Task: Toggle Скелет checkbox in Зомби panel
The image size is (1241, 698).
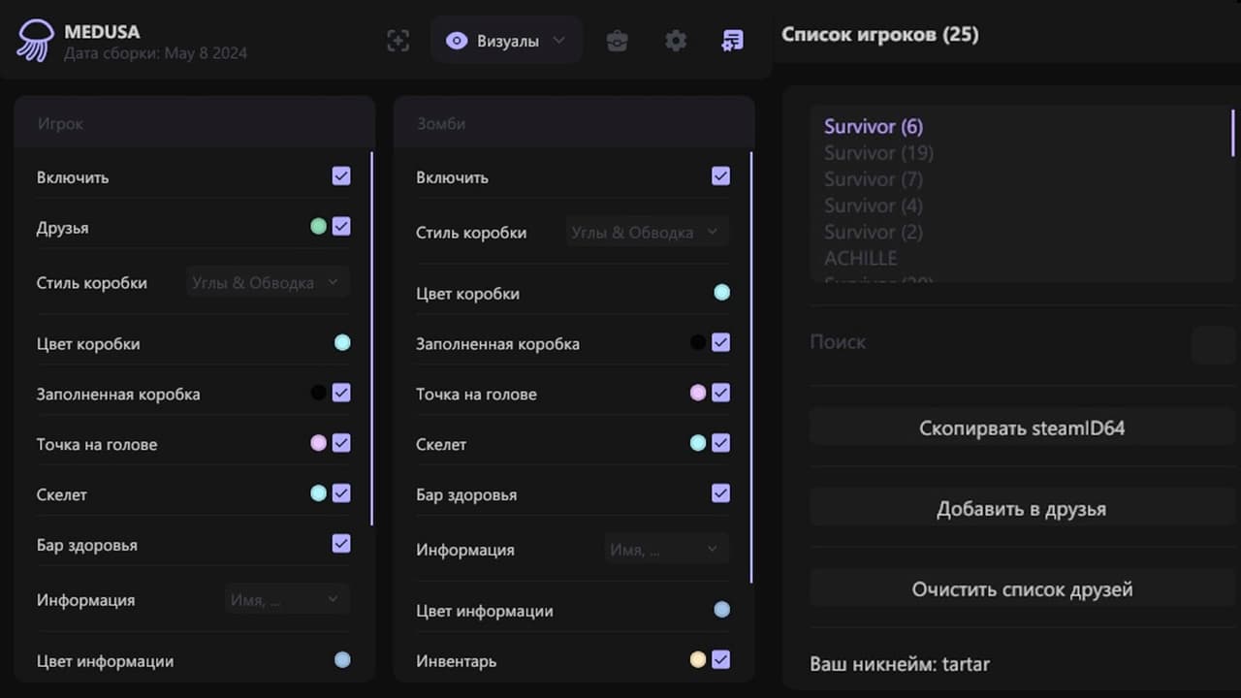Action: (720, 443)
